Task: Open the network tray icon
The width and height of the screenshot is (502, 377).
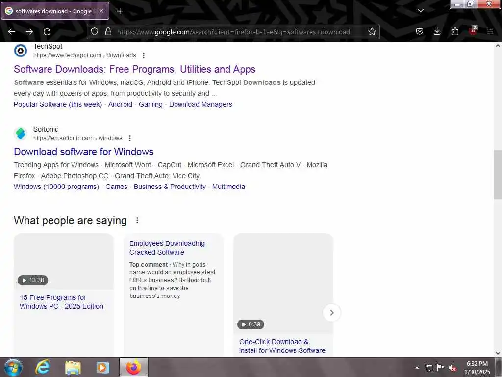Action: tap(428, 368)
